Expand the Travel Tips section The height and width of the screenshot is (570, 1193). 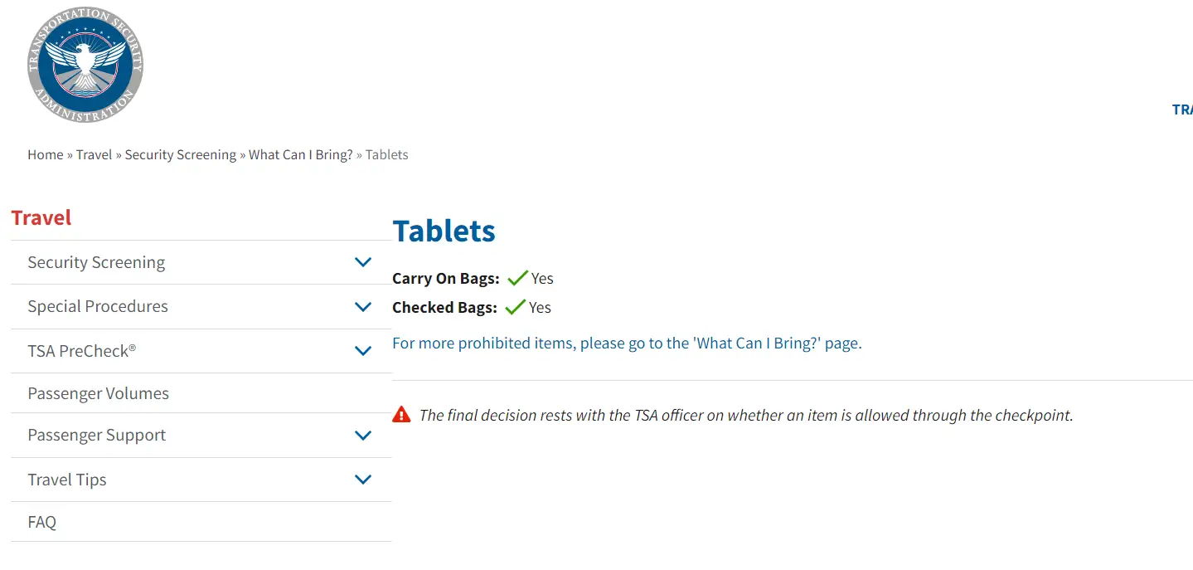click(362, 480)
